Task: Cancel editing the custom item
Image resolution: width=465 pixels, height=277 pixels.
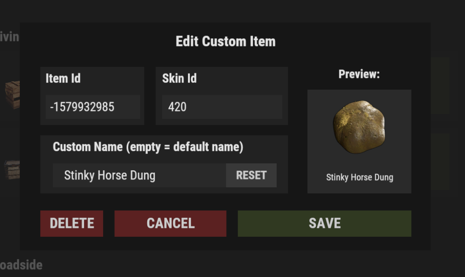Action: 170,223
